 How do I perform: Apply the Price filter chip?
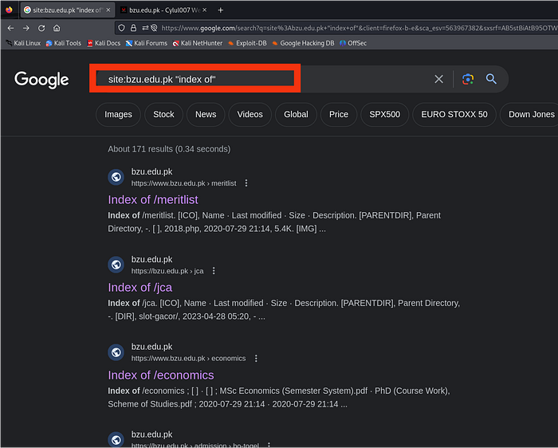pos(339,115)
